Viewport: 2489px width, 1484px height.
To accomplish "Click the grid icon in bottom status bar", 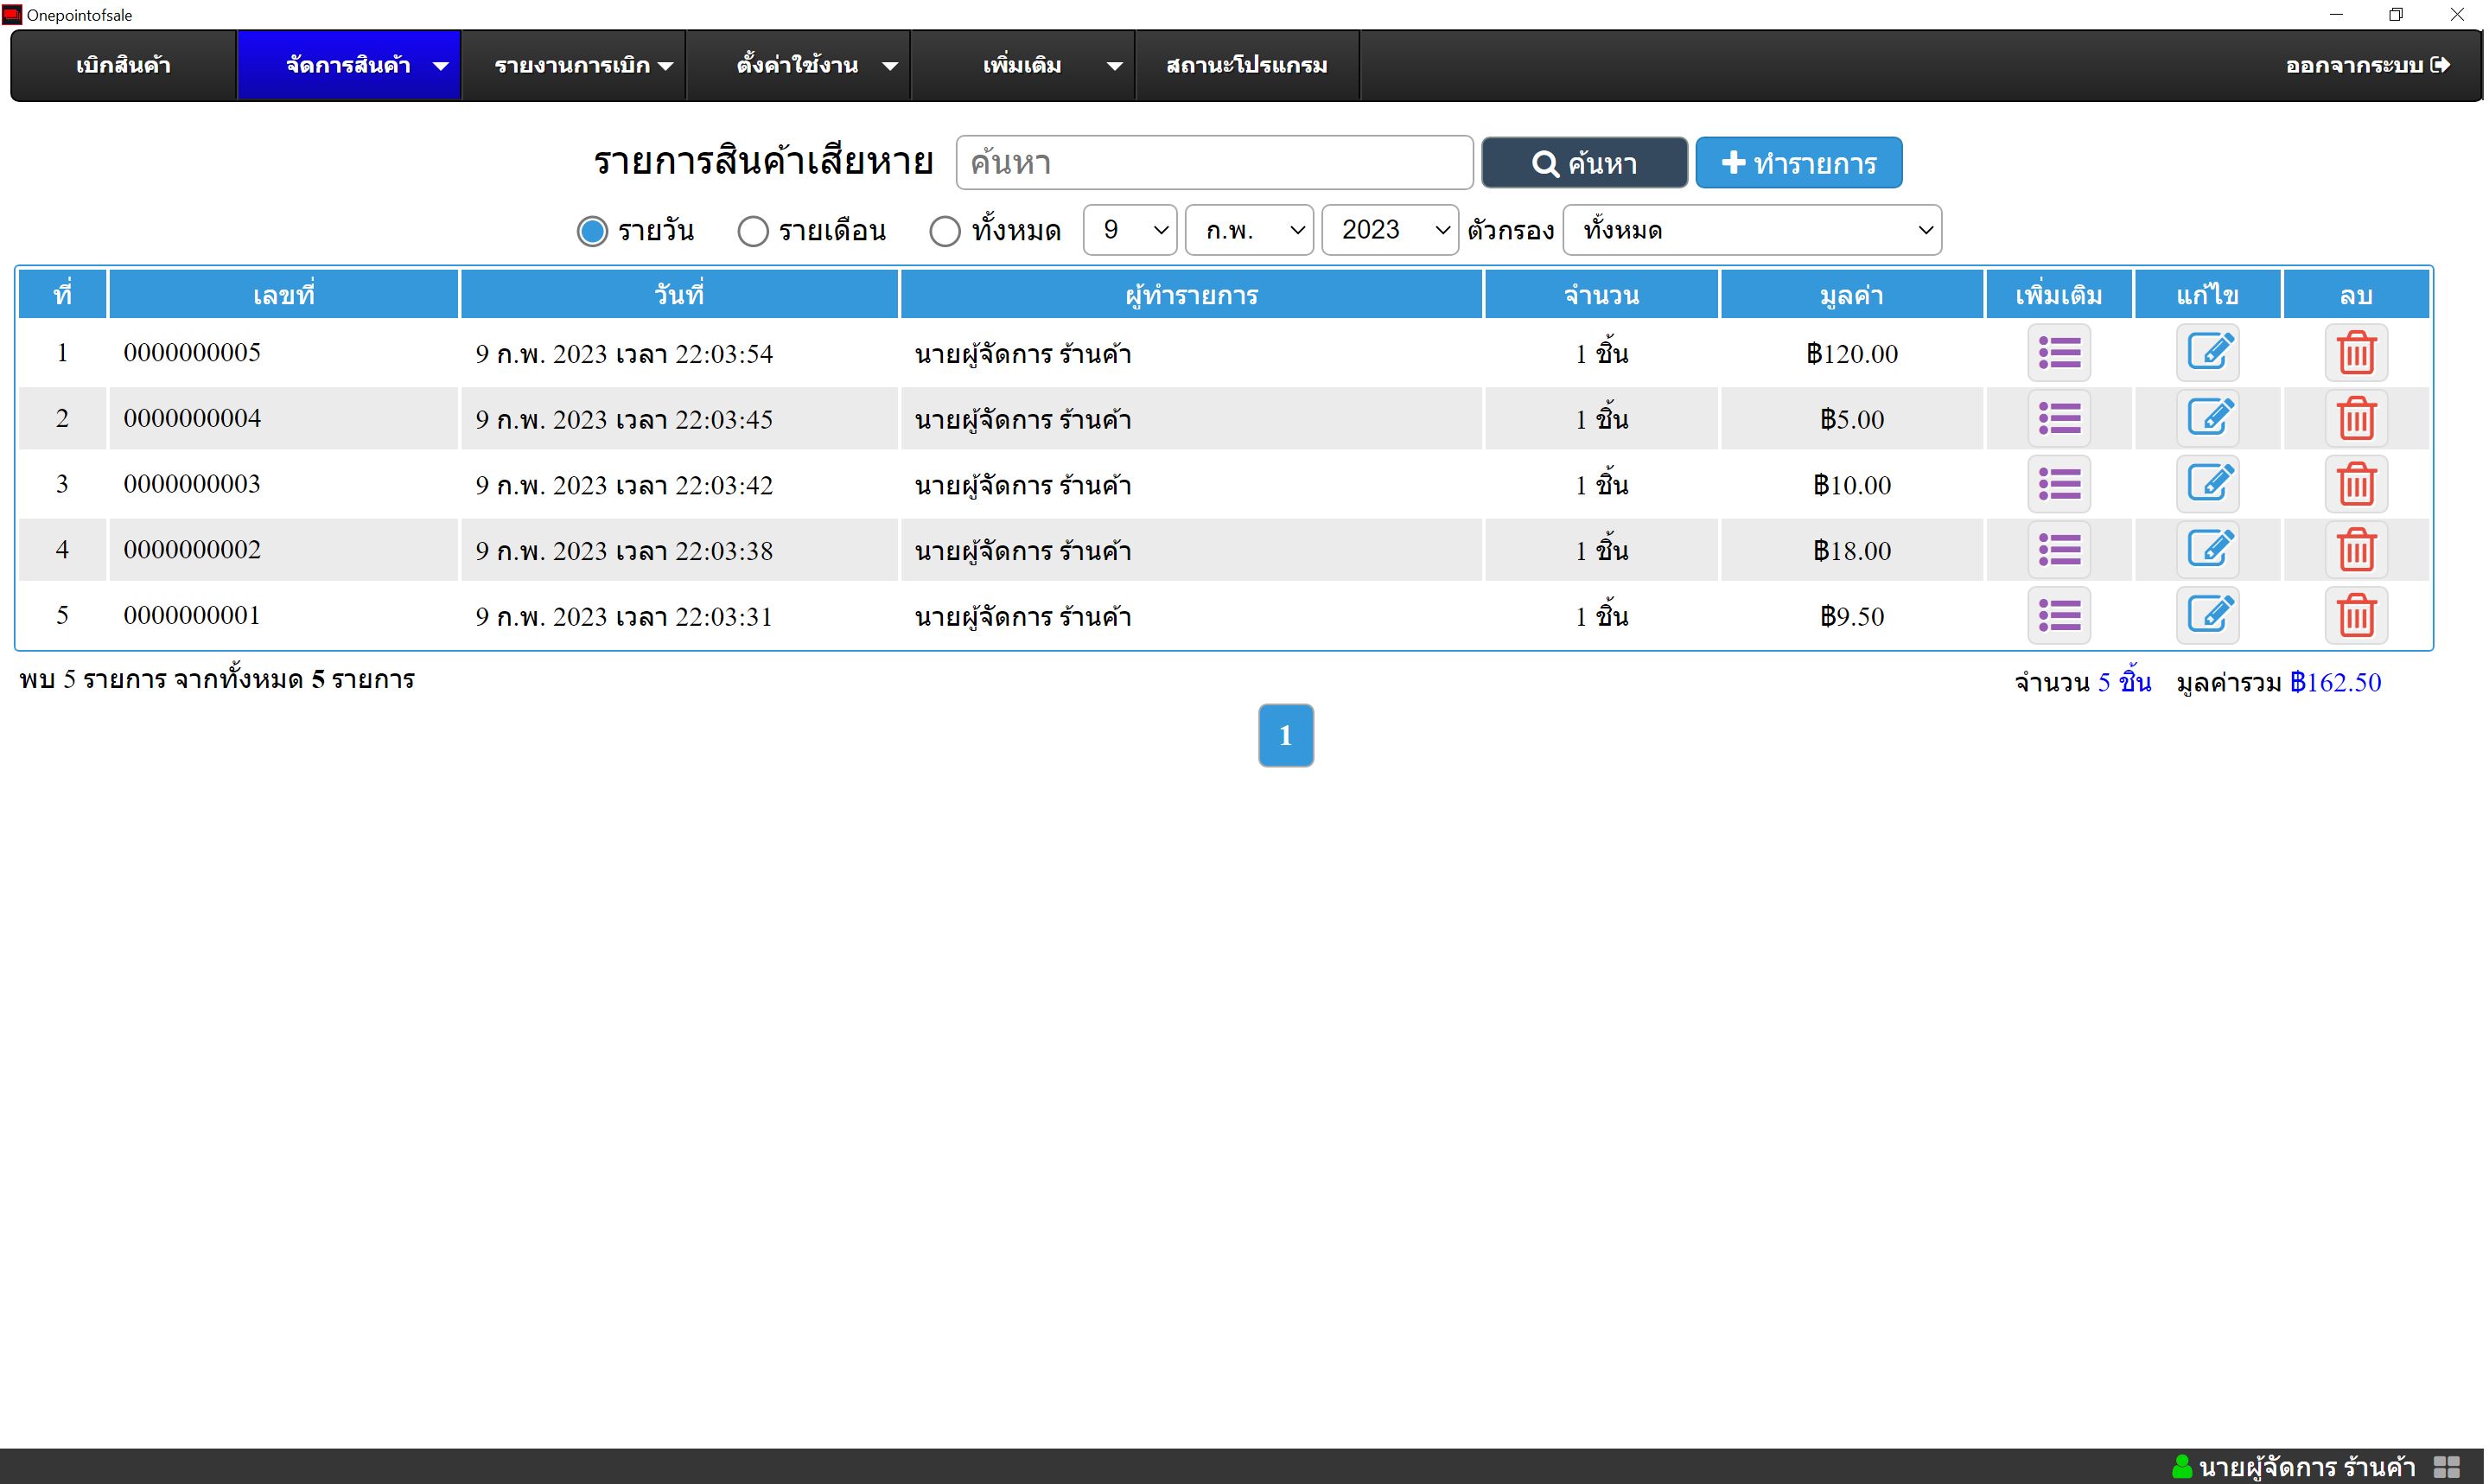I will [x=2446, y=1467].
